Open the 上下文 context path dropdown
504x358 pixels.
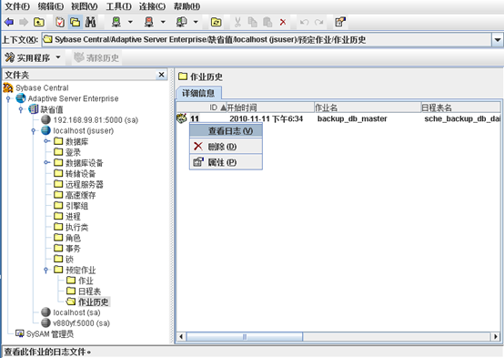pos(498,40)
